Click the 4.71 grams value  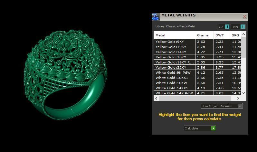[201, 93]
